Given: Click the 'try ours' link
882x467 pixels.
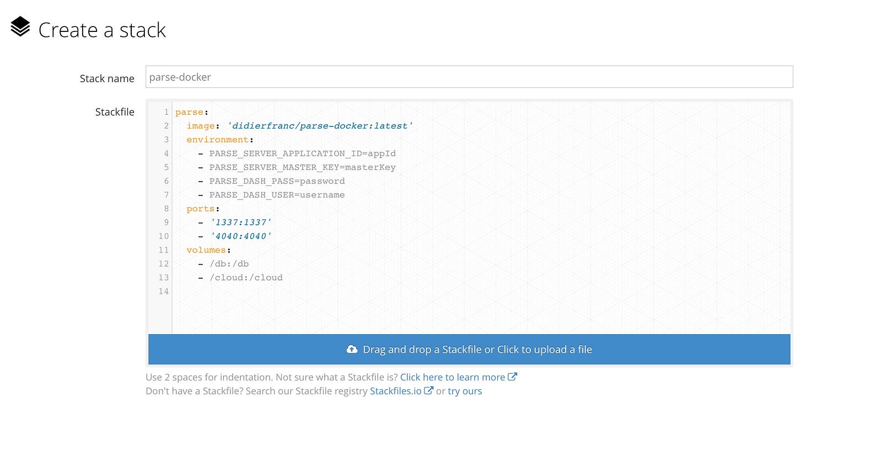Looking at the screenshot, I should click(465, 391).
